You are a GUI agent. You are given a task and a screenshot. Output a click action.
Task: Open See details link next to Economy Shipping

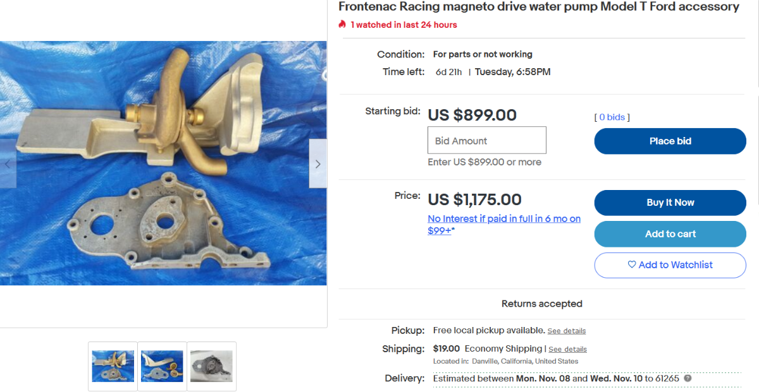tap(567, 349)
